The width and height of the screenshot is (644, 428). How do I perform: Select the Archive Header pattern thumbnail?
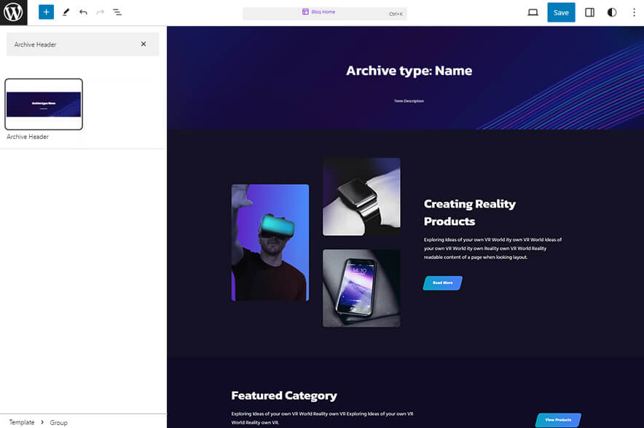[44, 103]
